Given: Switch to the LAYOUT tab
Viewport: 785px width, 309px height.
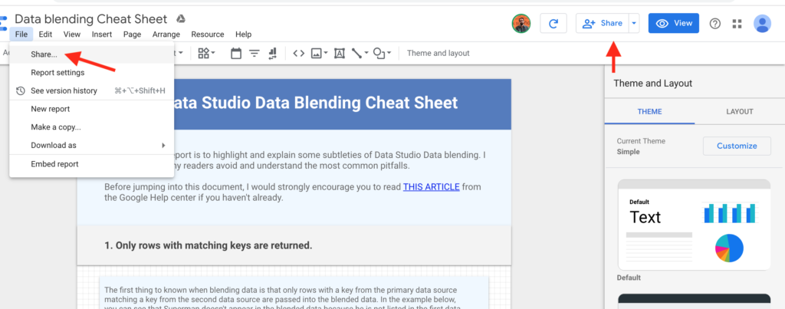Looking at the screenshot, I should pos(739,111).
